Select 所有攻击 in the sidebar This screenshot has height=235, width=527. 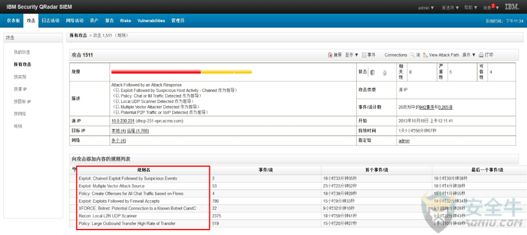point(22,65)
